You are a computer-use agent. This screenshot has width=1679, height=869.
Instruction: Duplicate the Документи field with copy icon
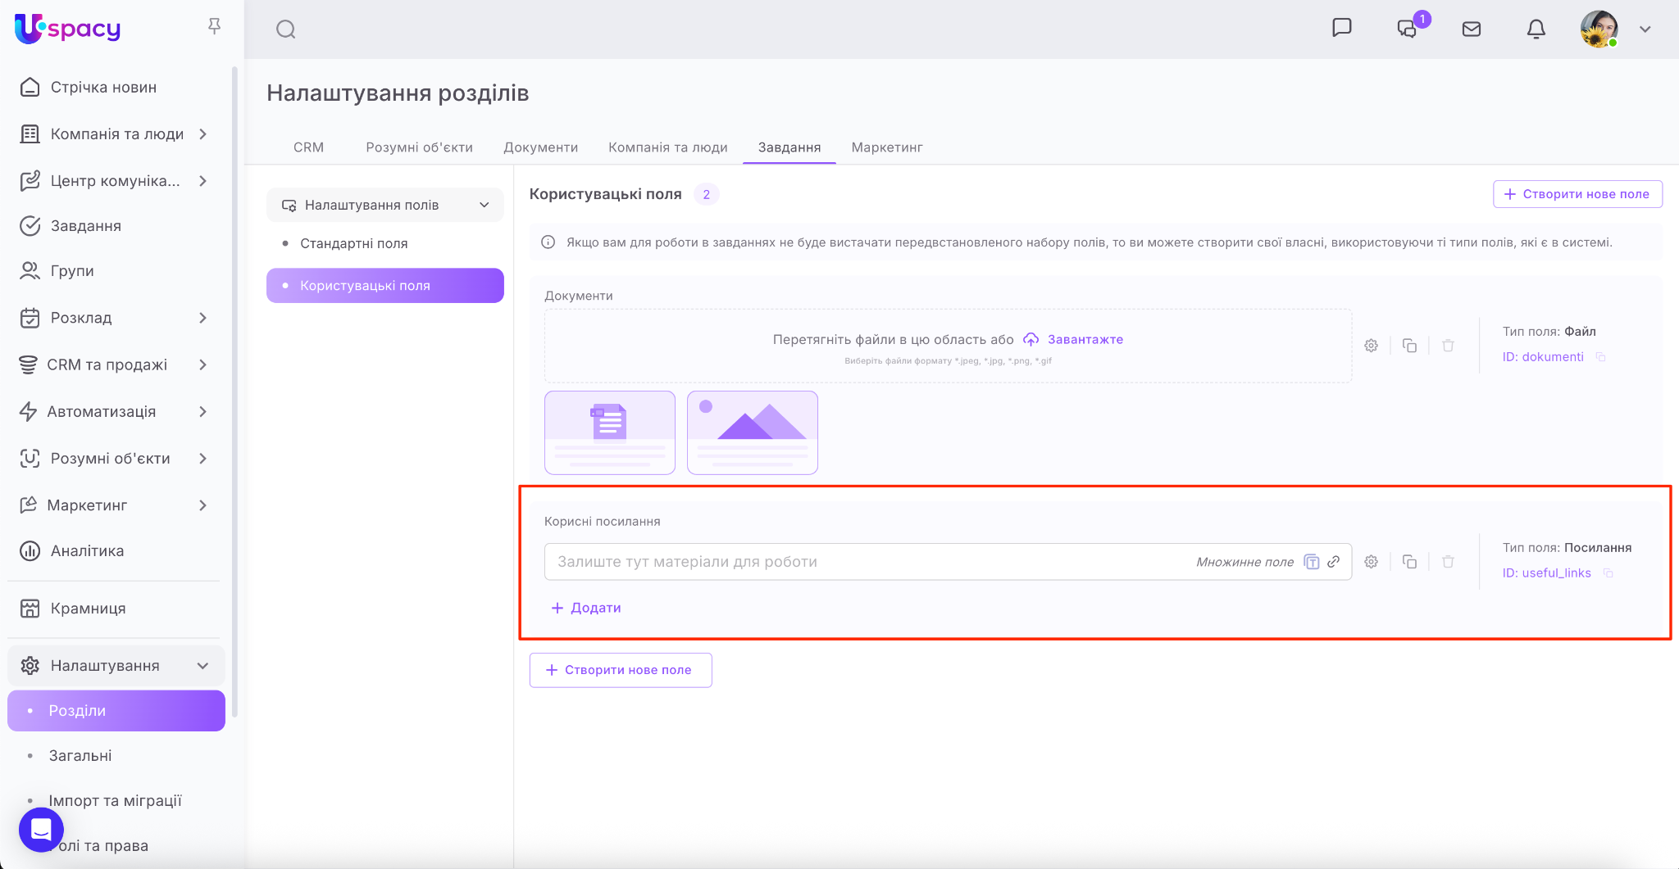pyautogui.click(x=1409, y=346)
